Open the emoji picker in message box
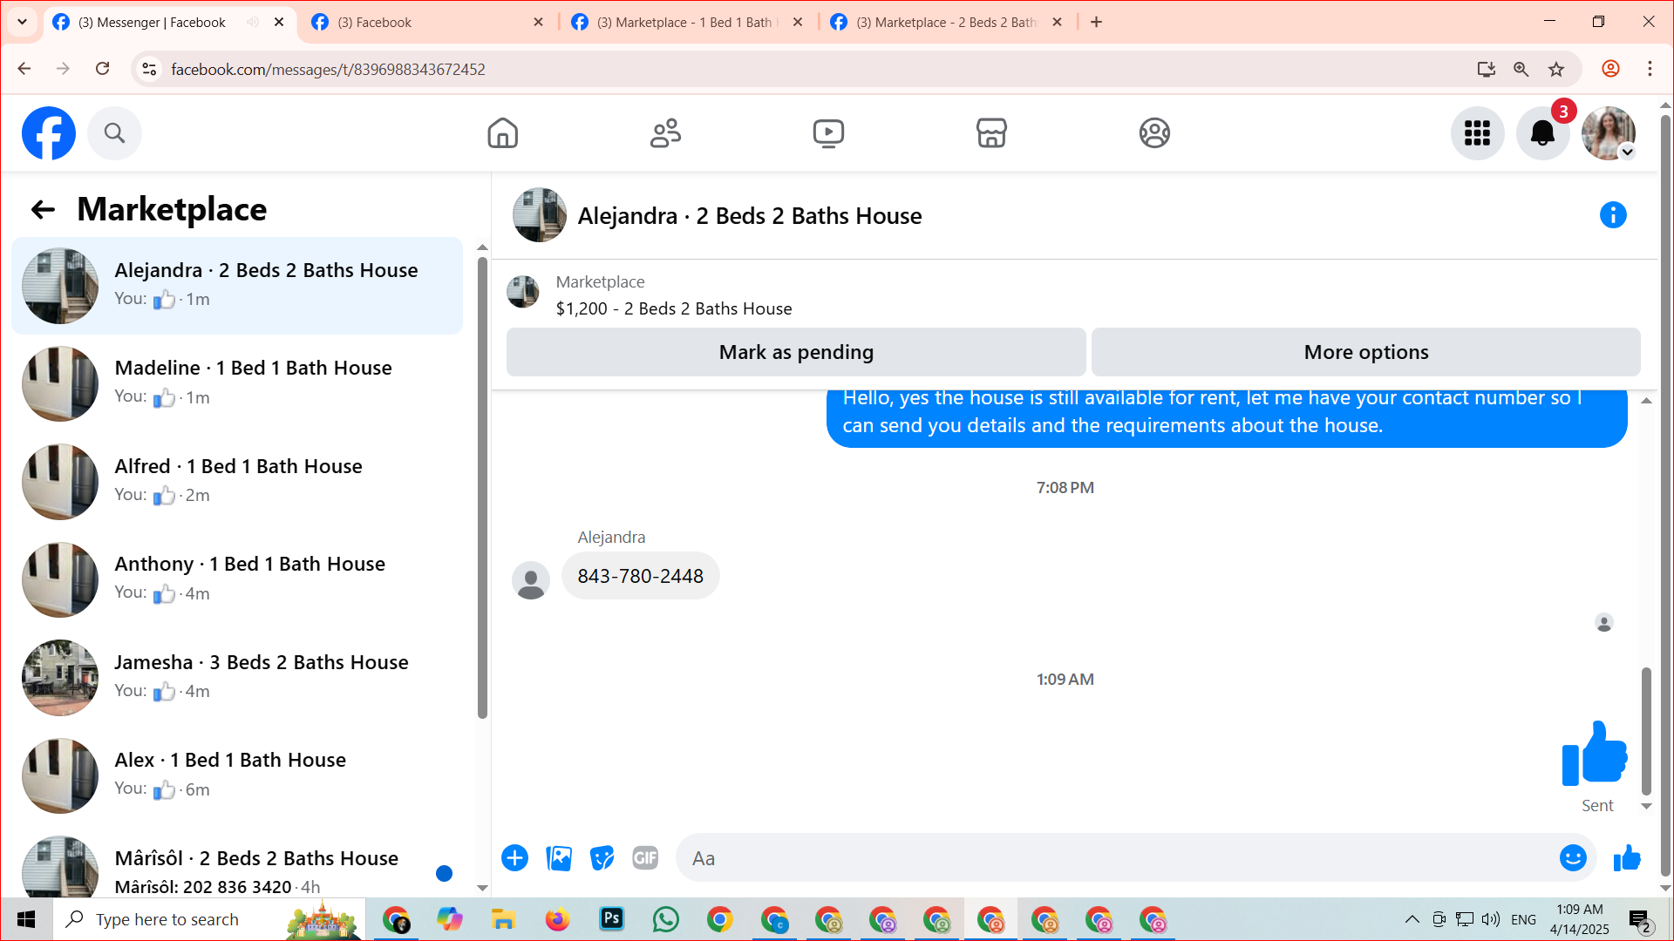The width and height of the screenshot is (1674, 941). [x=1573, y=858]
